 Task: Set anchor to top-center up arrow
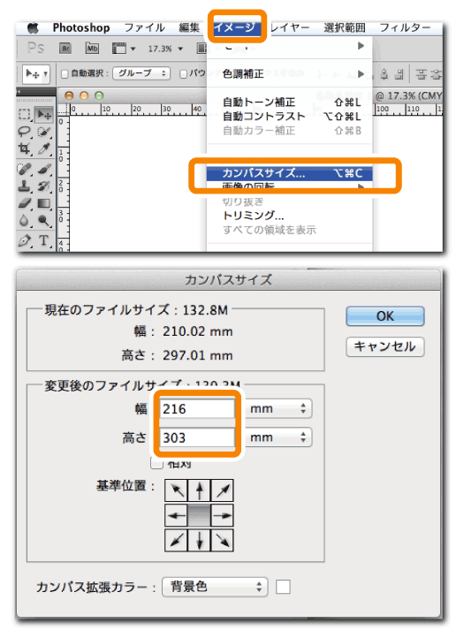pyautogui.click(x=200, y=490)
